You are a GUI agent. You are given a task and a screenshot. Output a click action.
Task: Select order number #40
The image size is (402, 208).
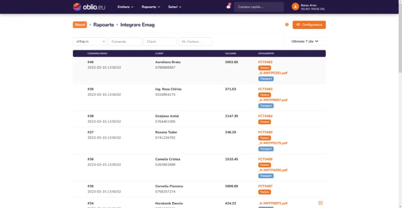pyautogui.click(x=91, y=62)
